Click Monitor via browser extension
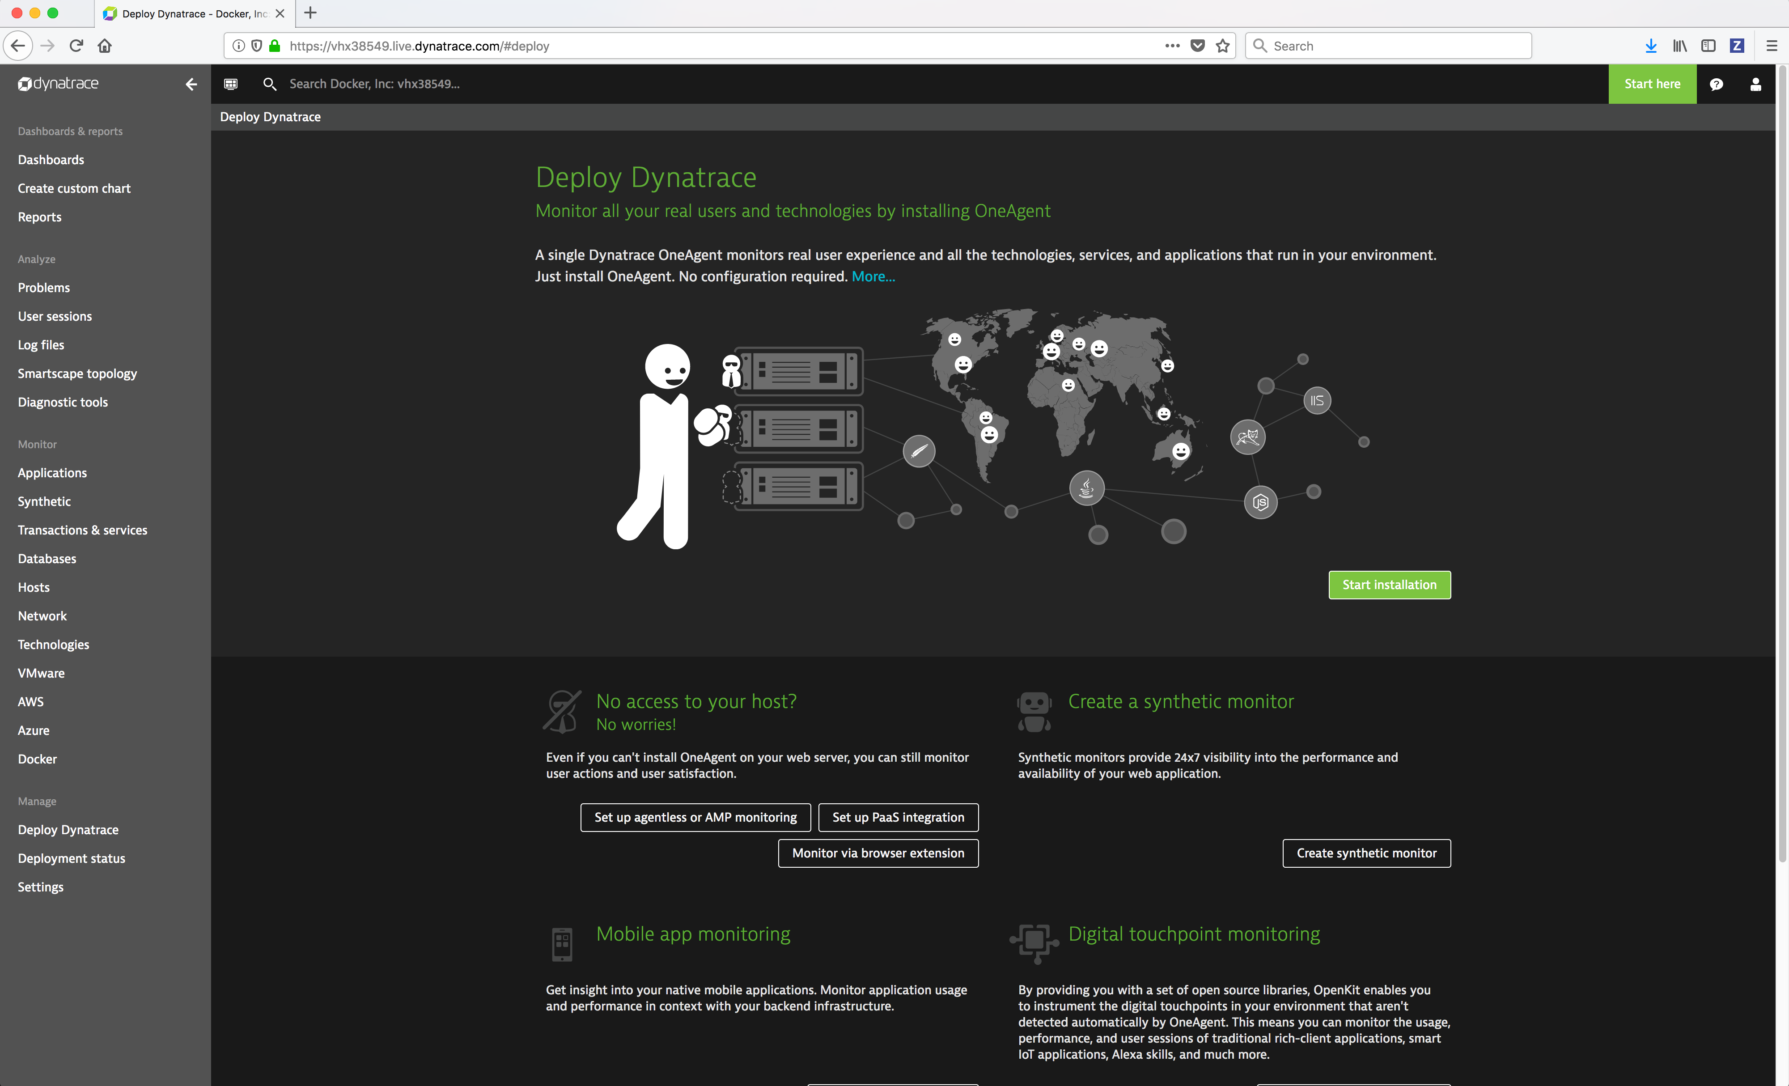Viewport: 1789px width, 1086px height. click(x=878, y=853)
